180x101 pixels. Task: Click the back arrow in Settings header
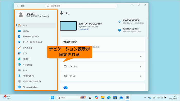click(17, 6)
